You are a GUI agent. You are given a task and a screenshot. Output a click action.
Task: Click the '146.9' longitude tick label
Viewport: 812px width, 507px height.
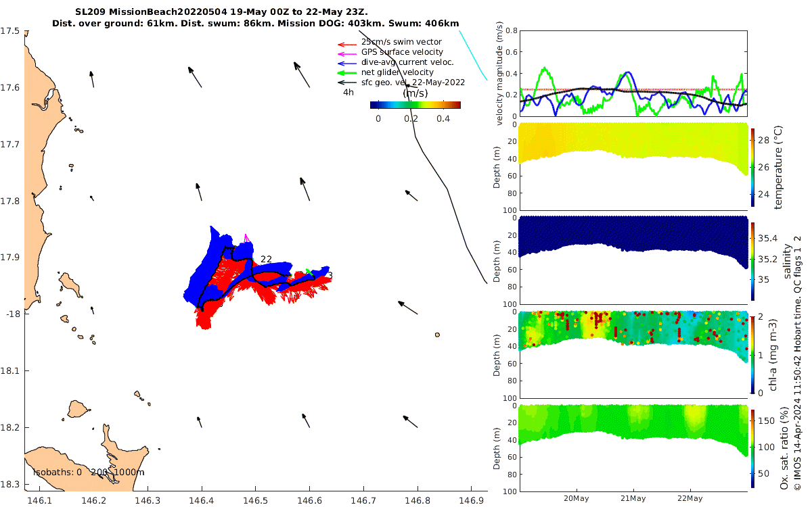(472, 500)
